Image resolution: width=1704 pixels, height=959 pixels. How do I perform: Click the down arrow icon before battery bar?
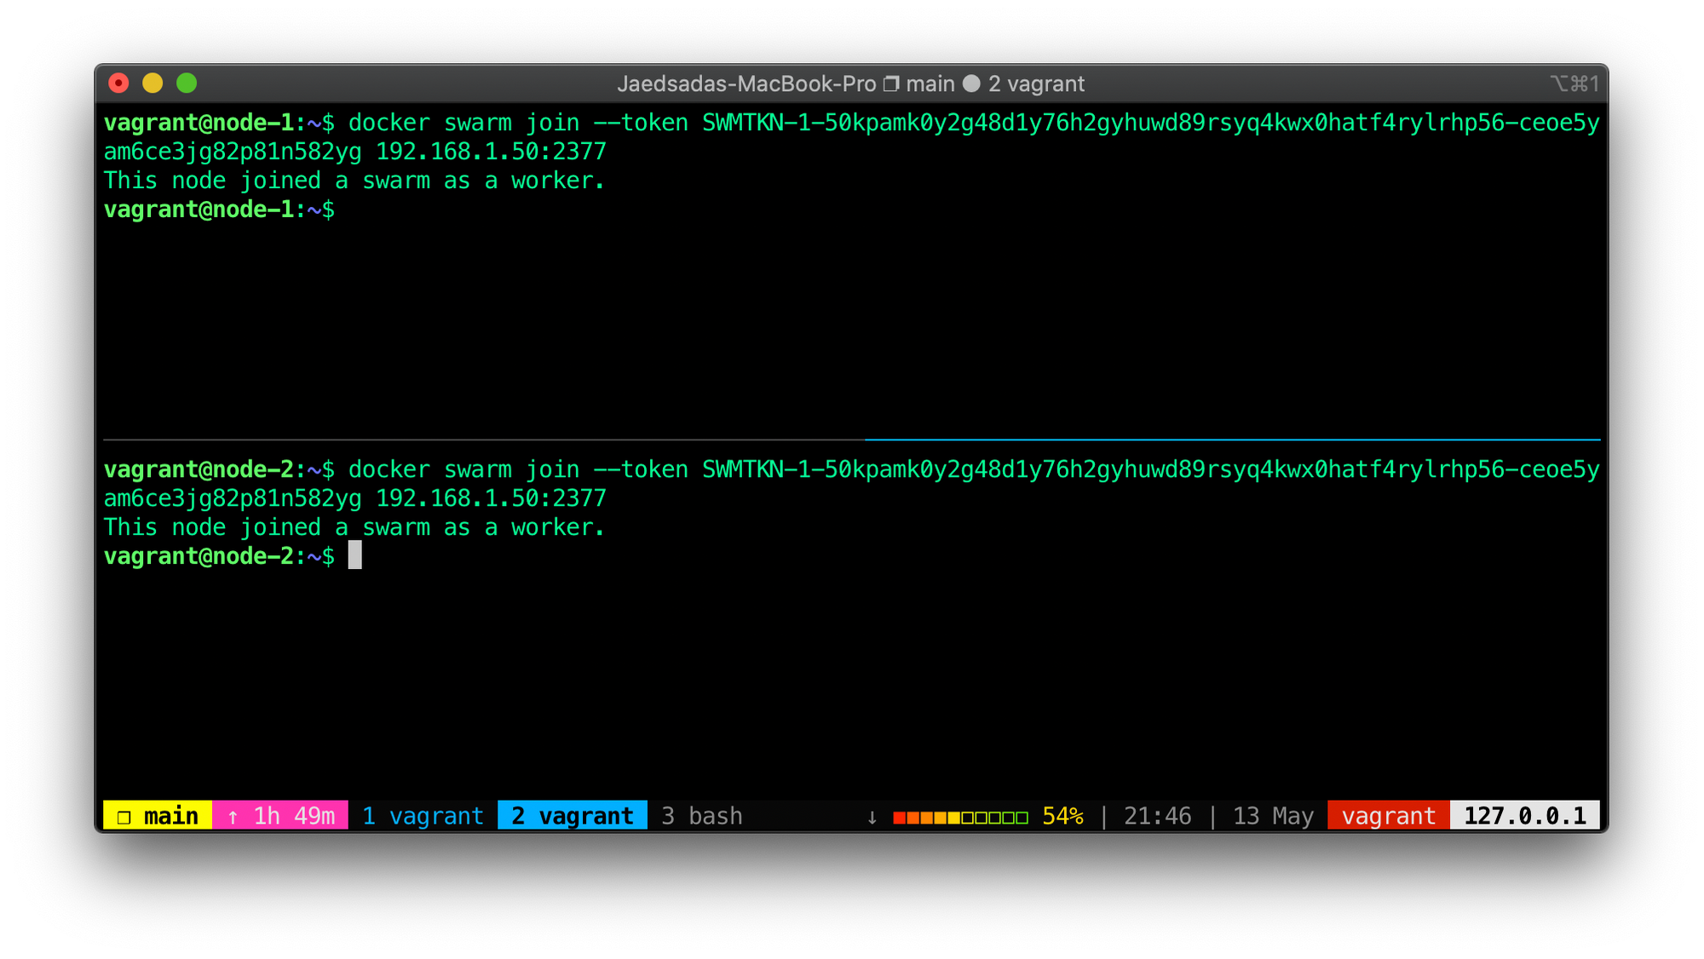tap(872, 817)
